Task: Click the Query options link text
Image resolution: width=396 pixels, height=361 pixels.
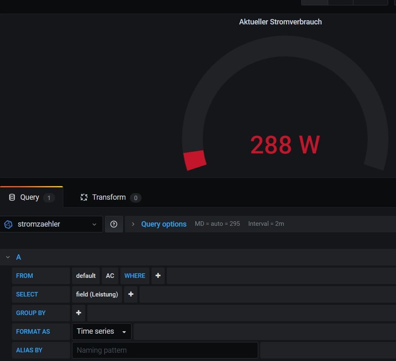Action: [164, 224]
